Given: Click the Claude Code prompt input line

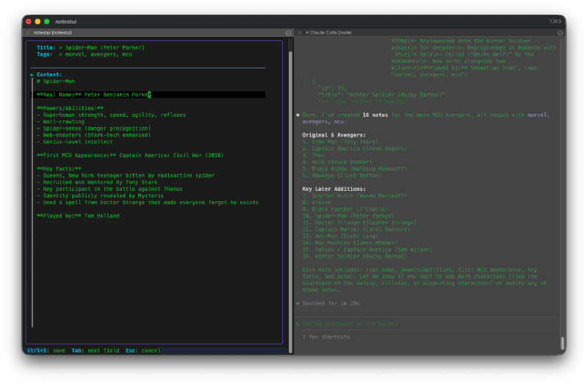Looking at the screenshot, I should (427, 324).
